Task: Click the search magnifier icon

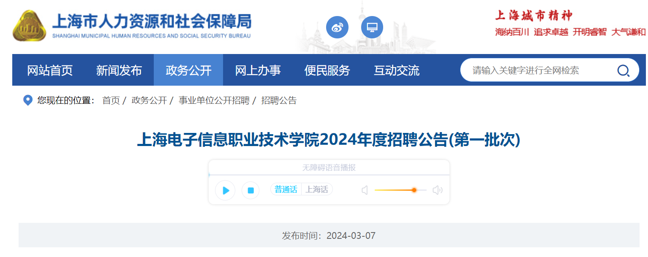Action: pos(623,70)
